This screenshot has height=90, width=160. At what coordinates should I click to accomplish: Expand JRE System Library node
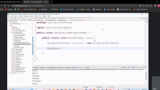tap(9, 24)
